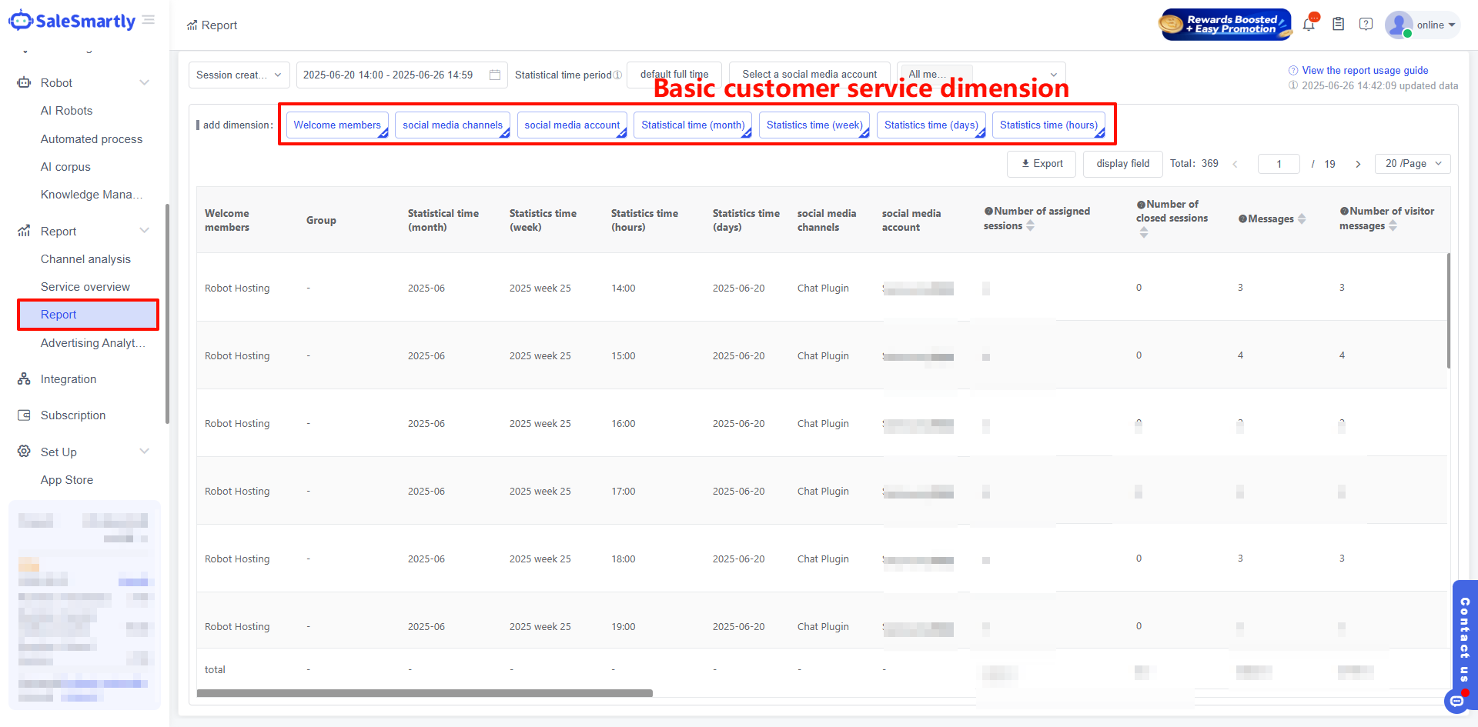This screenshot has width=1478, height=727.
Task: Collapse sidebar with hamburger icon
Action: point(149,20)
